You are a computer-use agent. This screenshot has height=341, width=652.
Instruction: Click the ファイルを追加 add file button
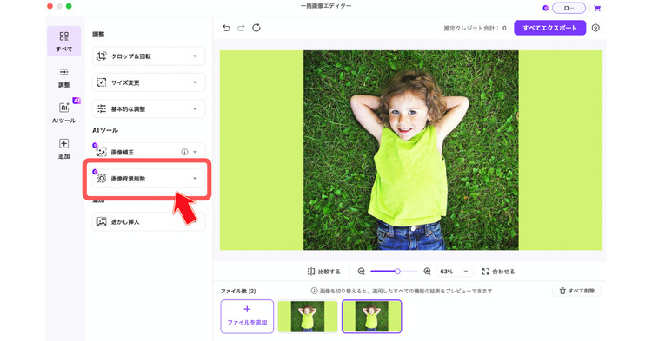click(247, 317)
